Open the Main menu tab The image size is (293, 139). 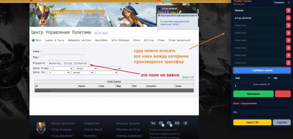point(37,40)
